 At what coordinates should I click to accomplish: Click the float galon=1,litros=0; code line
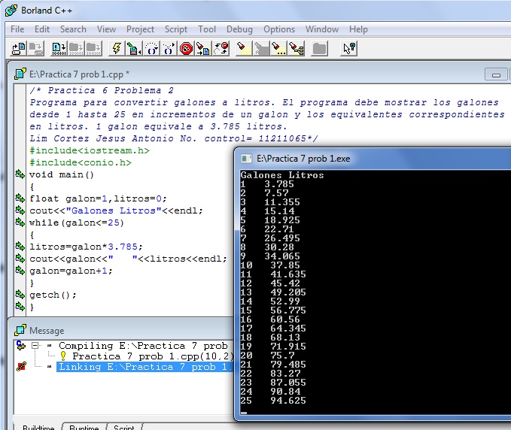tap(98, 198)
